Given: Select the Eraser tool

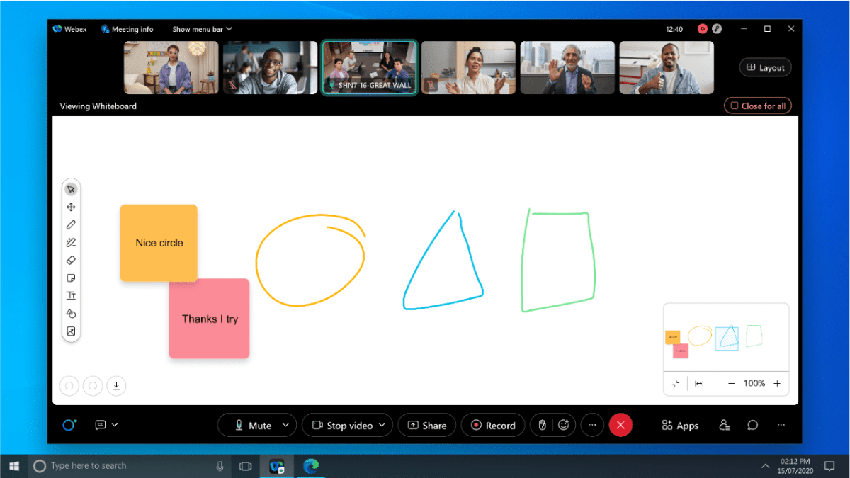Looking at the screenshot, I should point(71,261).
